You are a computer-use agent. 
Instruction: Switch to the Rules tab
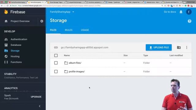coord(69,30)
